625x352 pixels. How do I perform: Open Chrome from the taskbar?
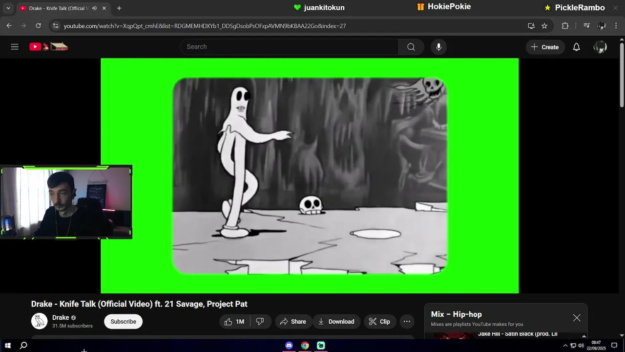tap(305, 346)
